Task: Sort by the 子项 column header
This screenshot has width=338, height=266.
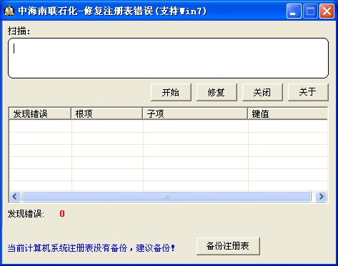Action: pyautogui.click(x=195, y=113)
